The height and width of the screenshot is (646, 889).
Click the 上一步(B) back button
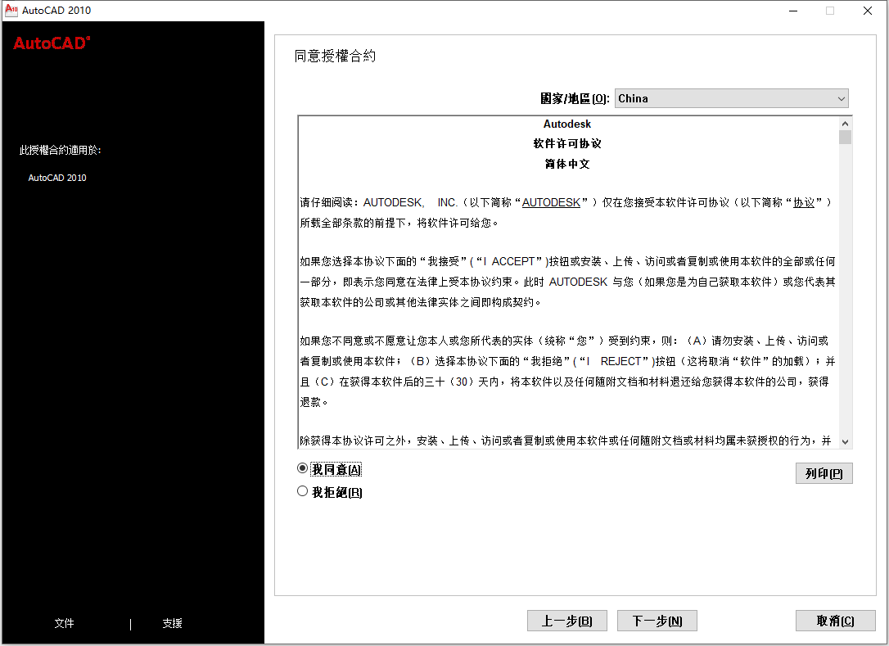567,621
